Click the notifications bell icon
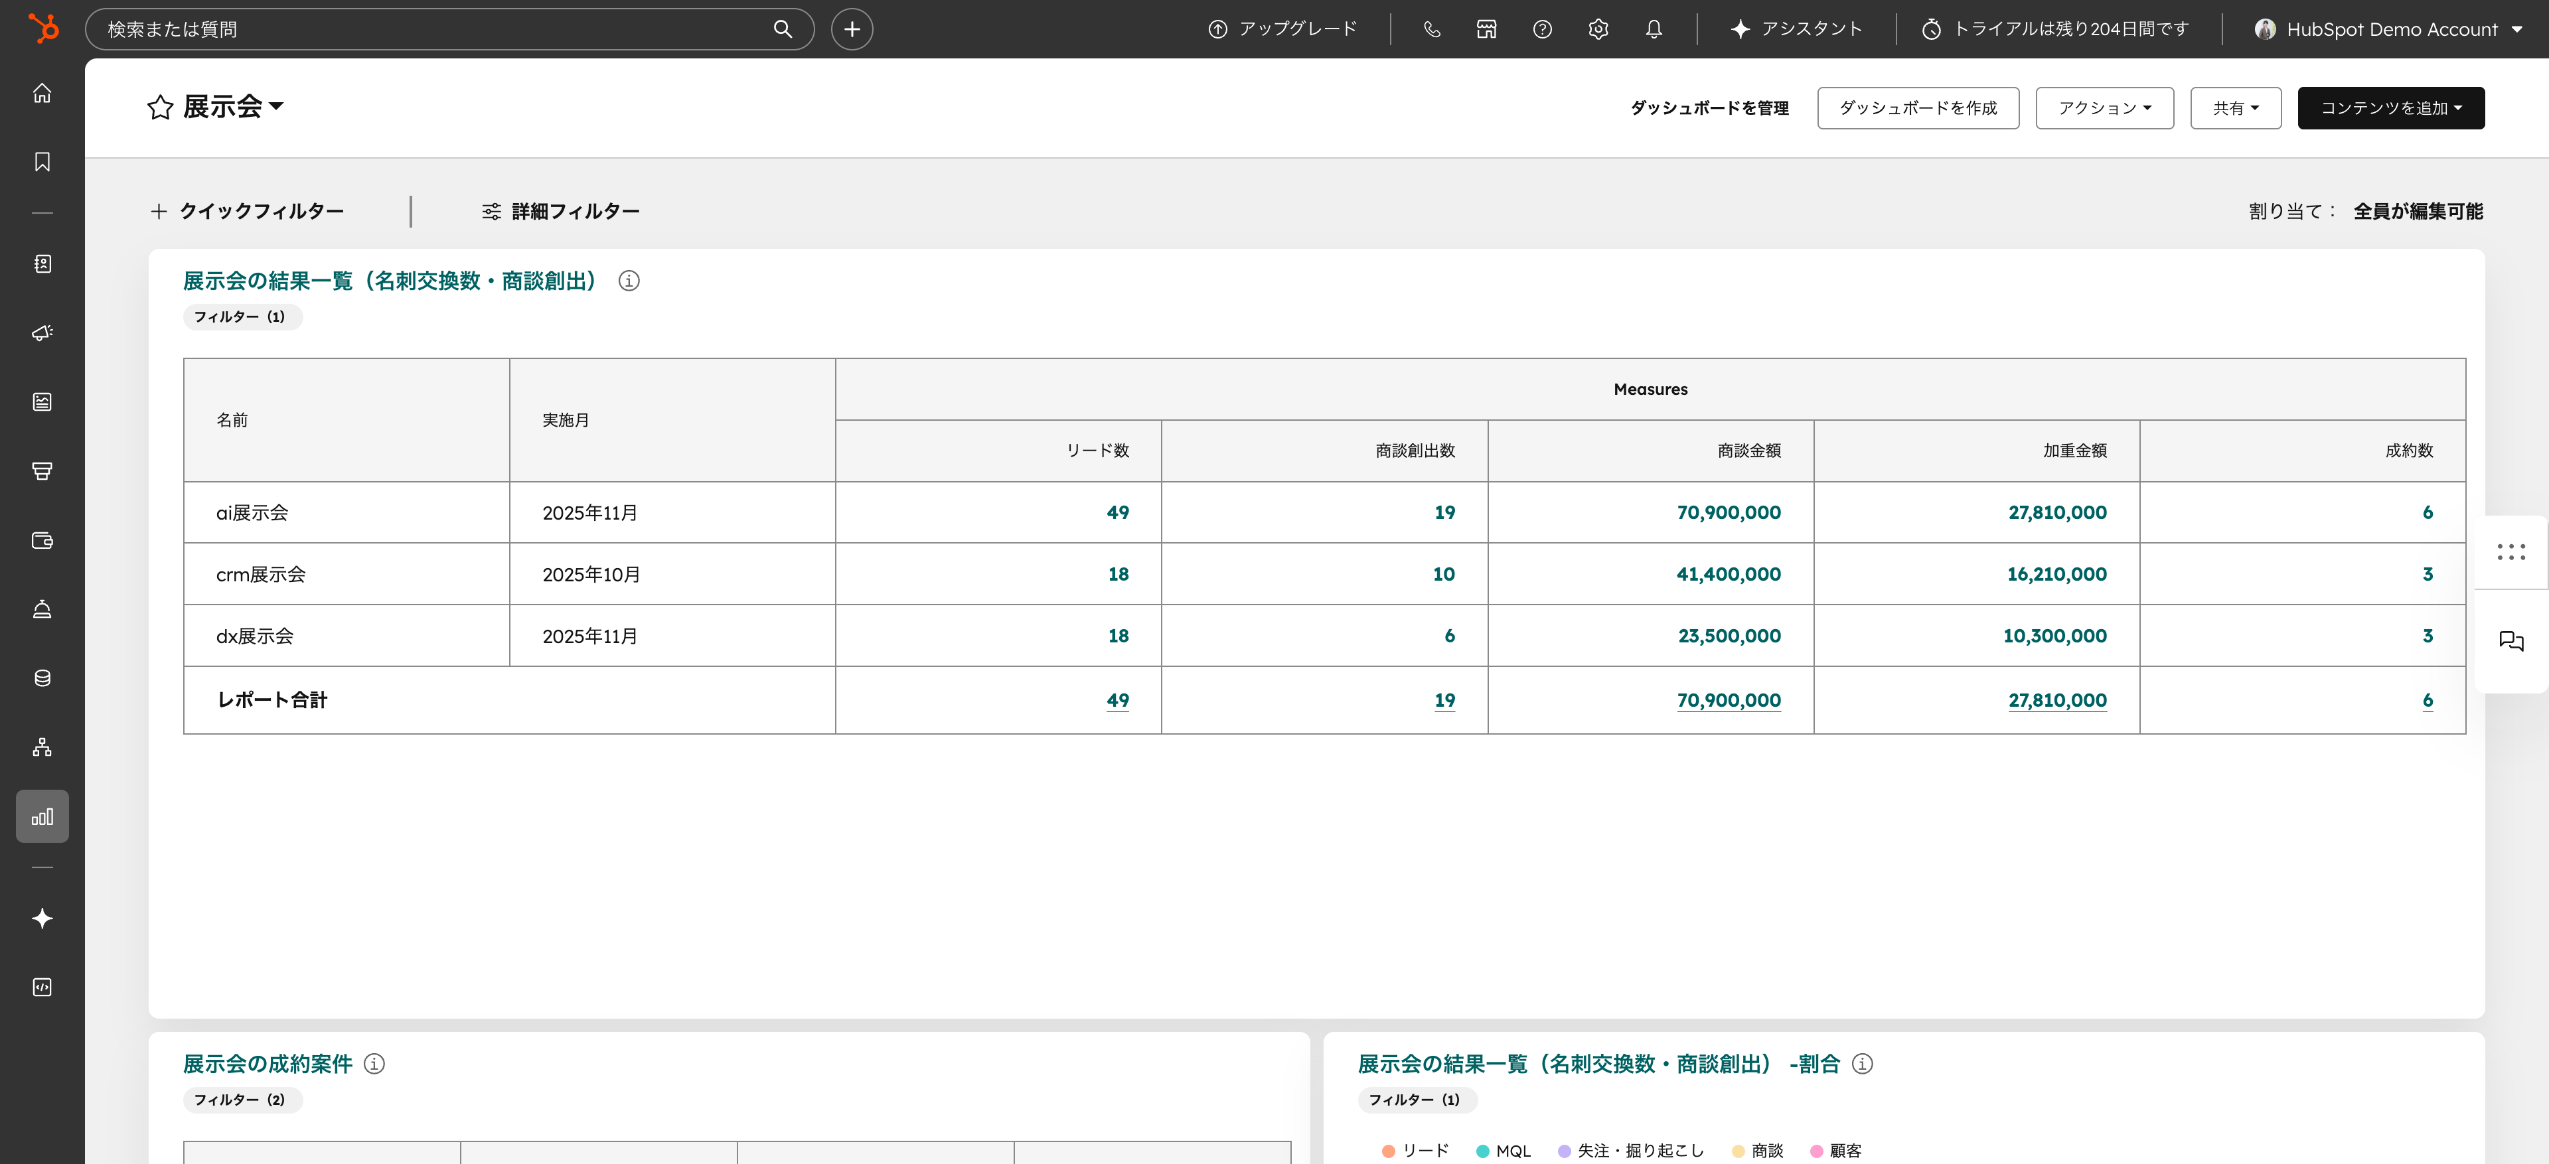The width and height of the screenshot is (2549, 1164). (1654, 29)
